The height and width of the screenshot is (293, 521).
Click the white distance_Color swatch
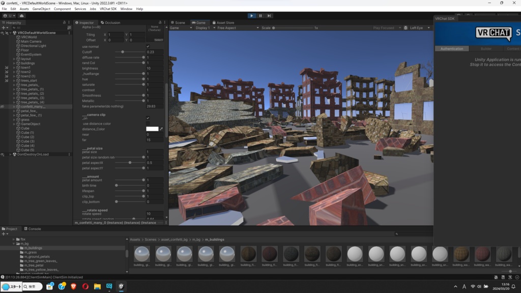pyautogui.click(x=152, y=129)
